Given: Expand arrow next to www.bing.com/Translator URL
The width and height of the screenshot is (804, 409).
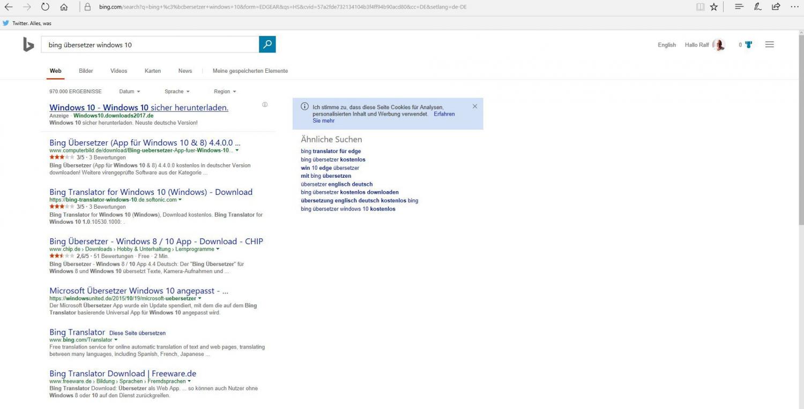Looking at the screenshot, I should pos(116,340).
